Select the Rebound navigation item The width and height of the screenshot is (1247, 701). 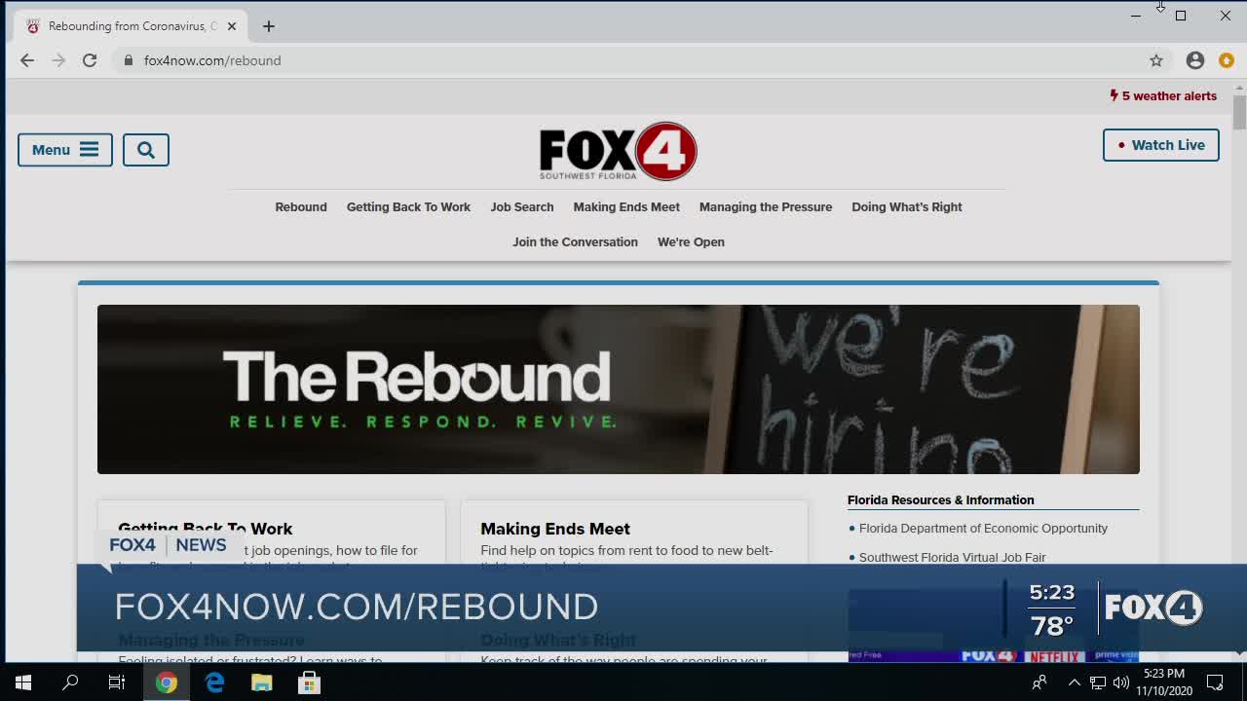click(x=301, y=206)
